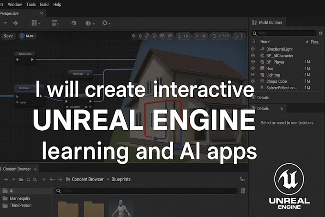Open the Build menu

(44, 4)
